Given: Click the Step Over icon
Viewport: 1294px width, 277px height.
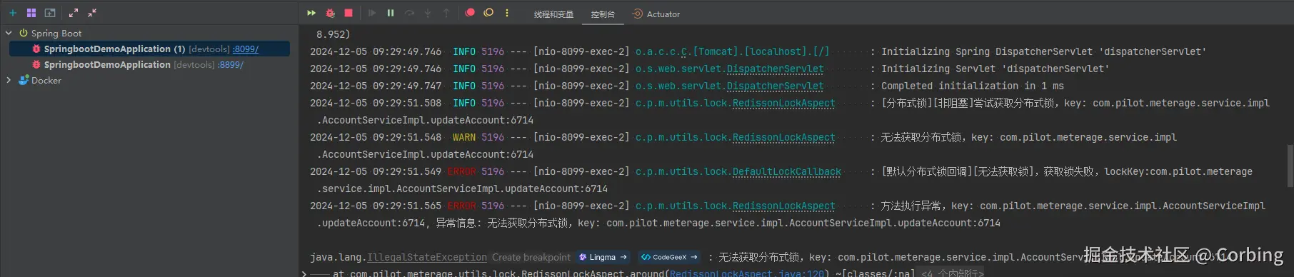Looking at the screenshot, I should (409, 13).
